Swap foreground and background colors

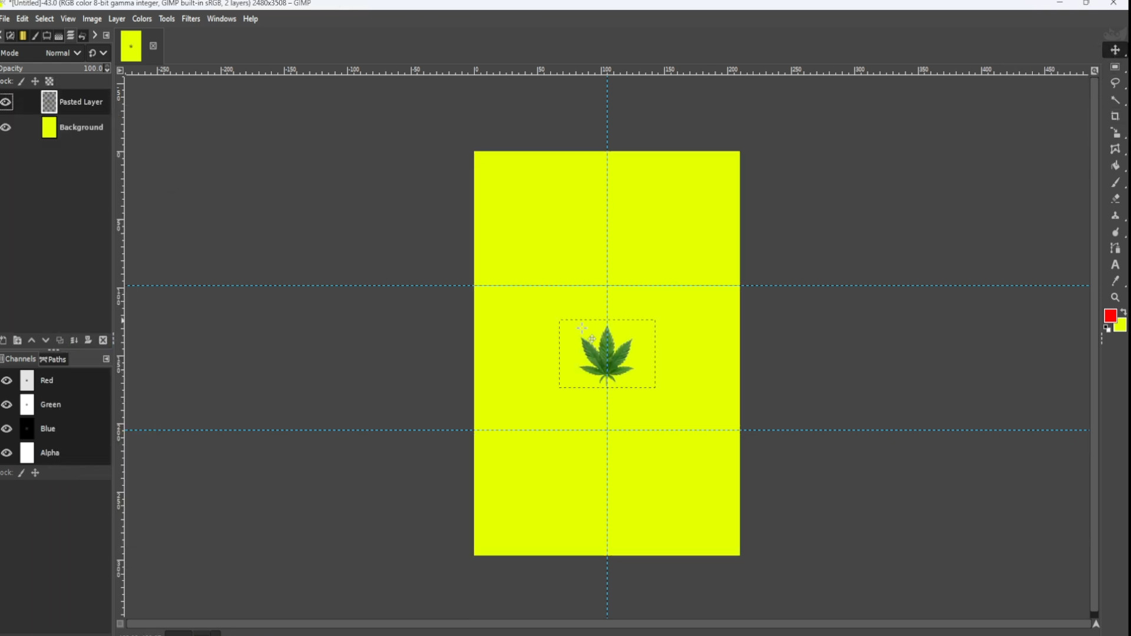pyautogui.click(x=1123, y=312)
